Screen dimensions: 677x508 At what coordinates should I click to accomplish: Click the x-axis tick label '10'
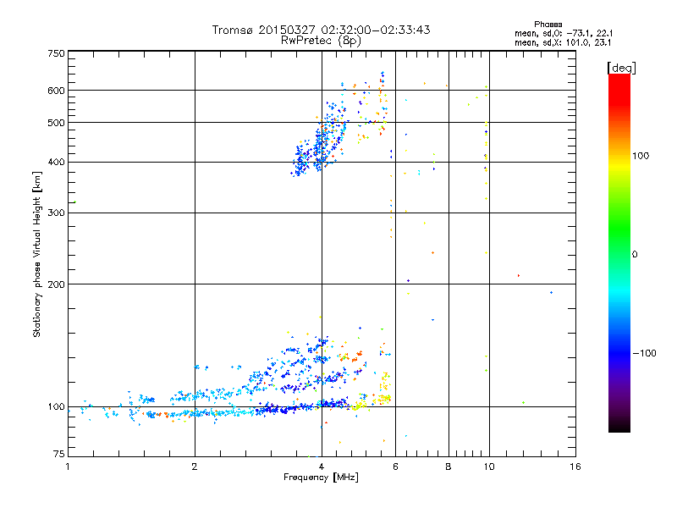pos(489,467)
